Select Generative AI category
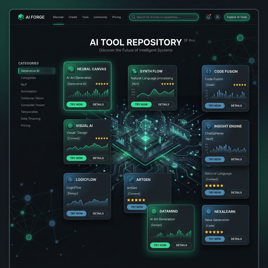268x268 pixels. point(37,71)
